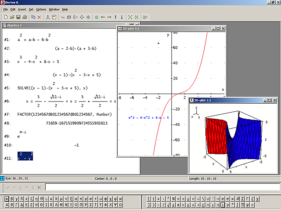Image resolution: width=281 pixels, height=211 pixels.
Task: Insert the partial derivative symbol
Action: point(238,199)
